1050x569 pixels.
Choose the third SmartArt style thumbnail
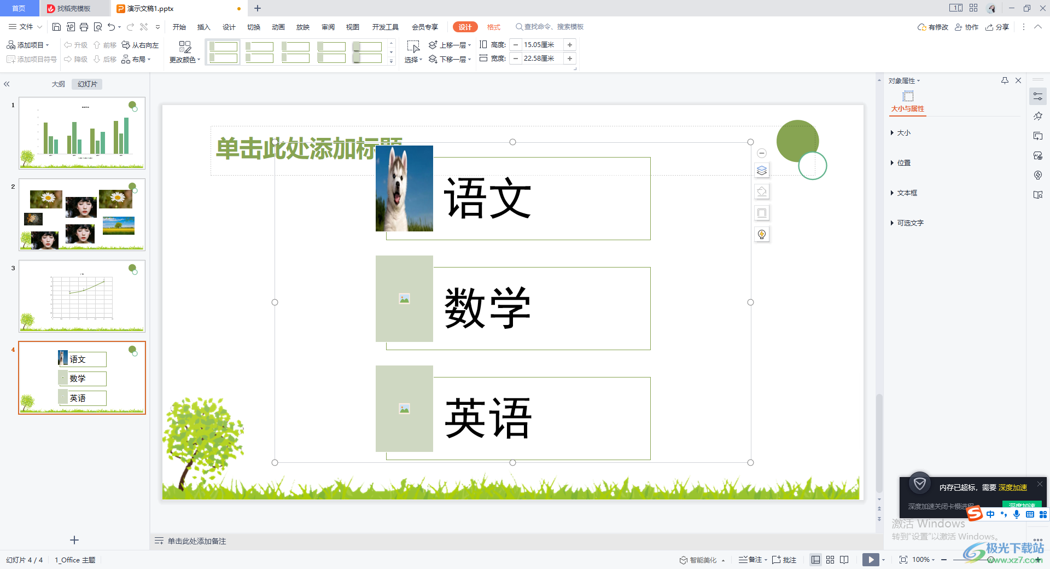295,53
